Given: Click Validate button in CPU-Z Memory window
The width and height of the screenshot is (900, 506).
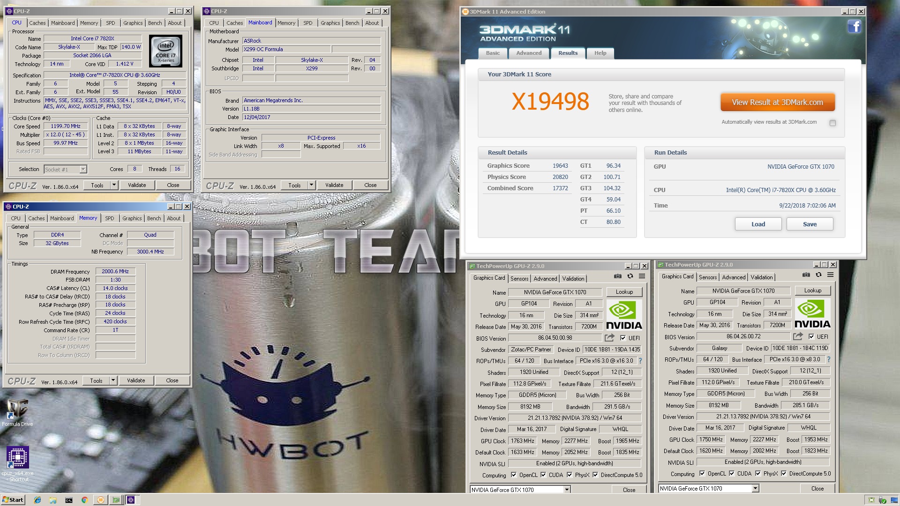Looking at the screenshot, I should click(136, 380).
